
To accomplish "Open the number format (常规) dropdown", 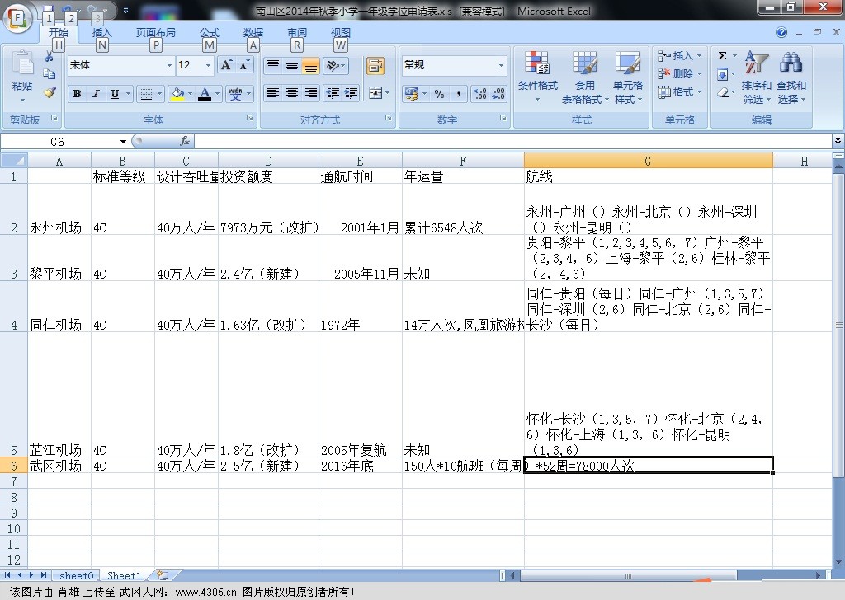I will [x=503, y=65].
